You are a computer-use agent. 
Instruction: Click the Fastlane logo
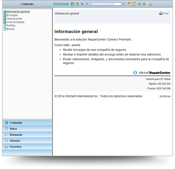point(61,4)
